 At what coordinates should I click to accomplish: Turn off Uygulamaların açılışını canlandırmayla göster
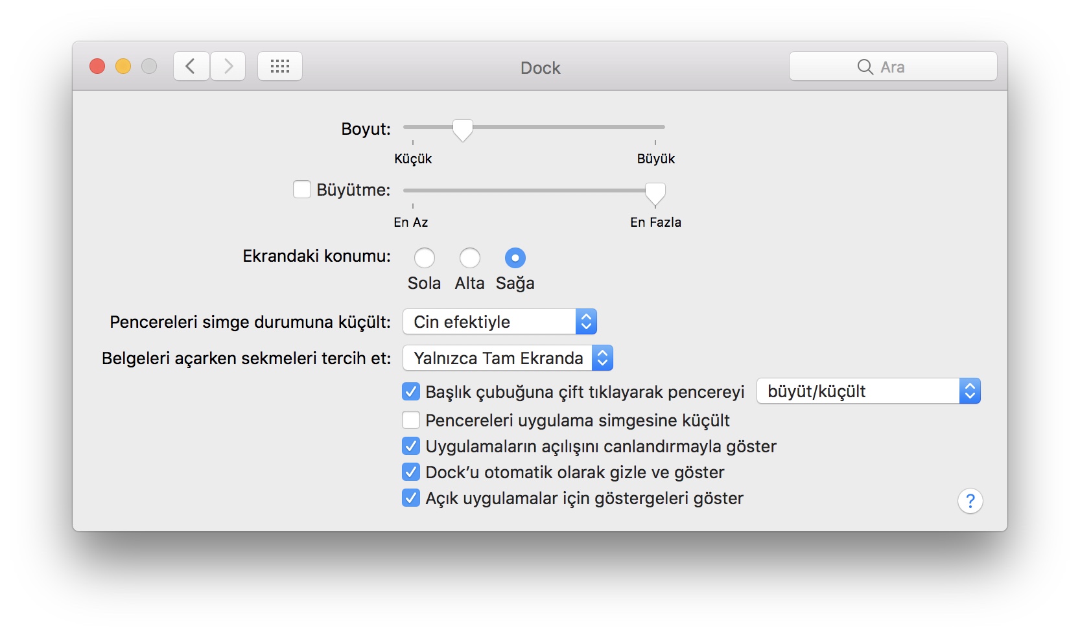[411, 446]
